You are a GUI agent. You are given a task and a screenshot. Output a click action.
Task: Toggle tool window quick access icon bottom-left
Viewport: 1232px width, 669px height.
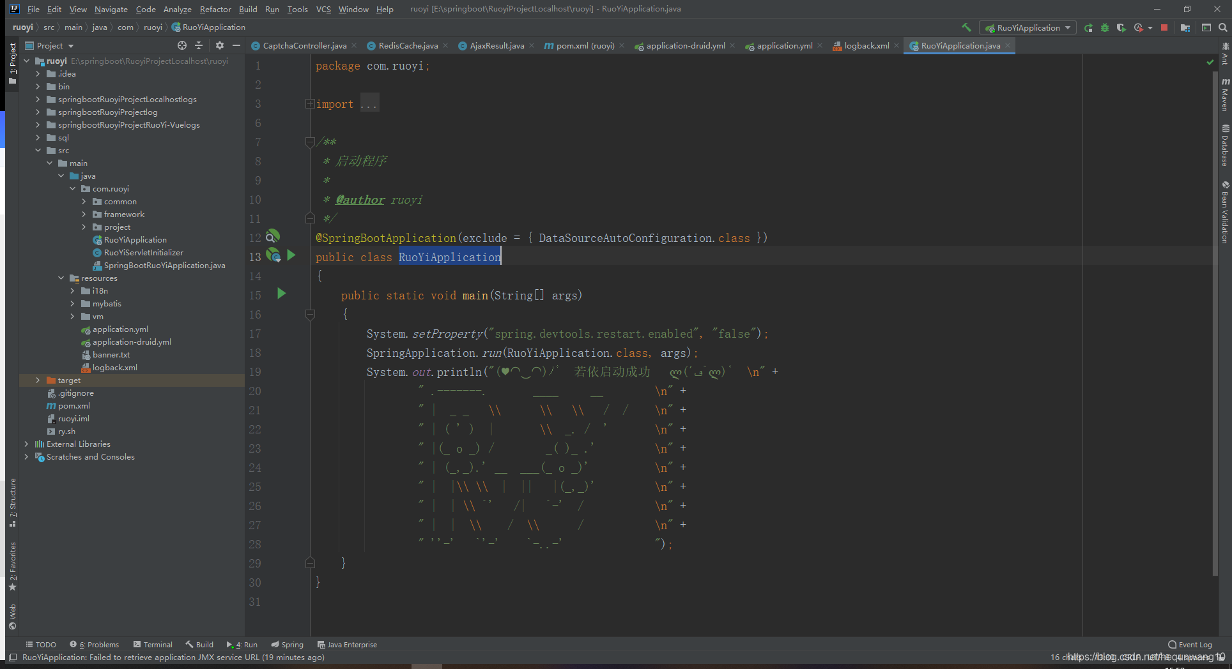(12, 657)
